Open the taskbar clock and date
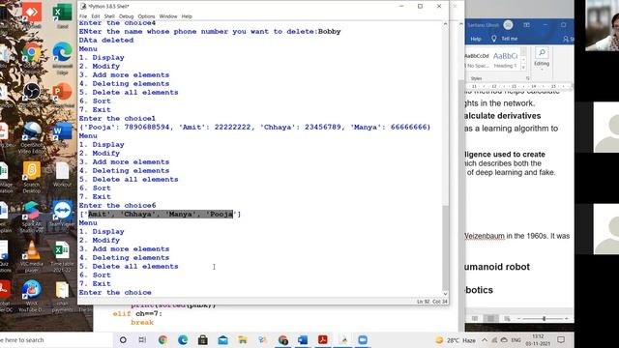Image resolution: width=619 pixels, height=348 pixels. coord(538,339)
